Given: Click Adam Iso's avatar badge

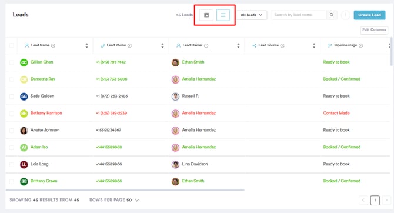Looking at the screenshot, I should 24,147.
